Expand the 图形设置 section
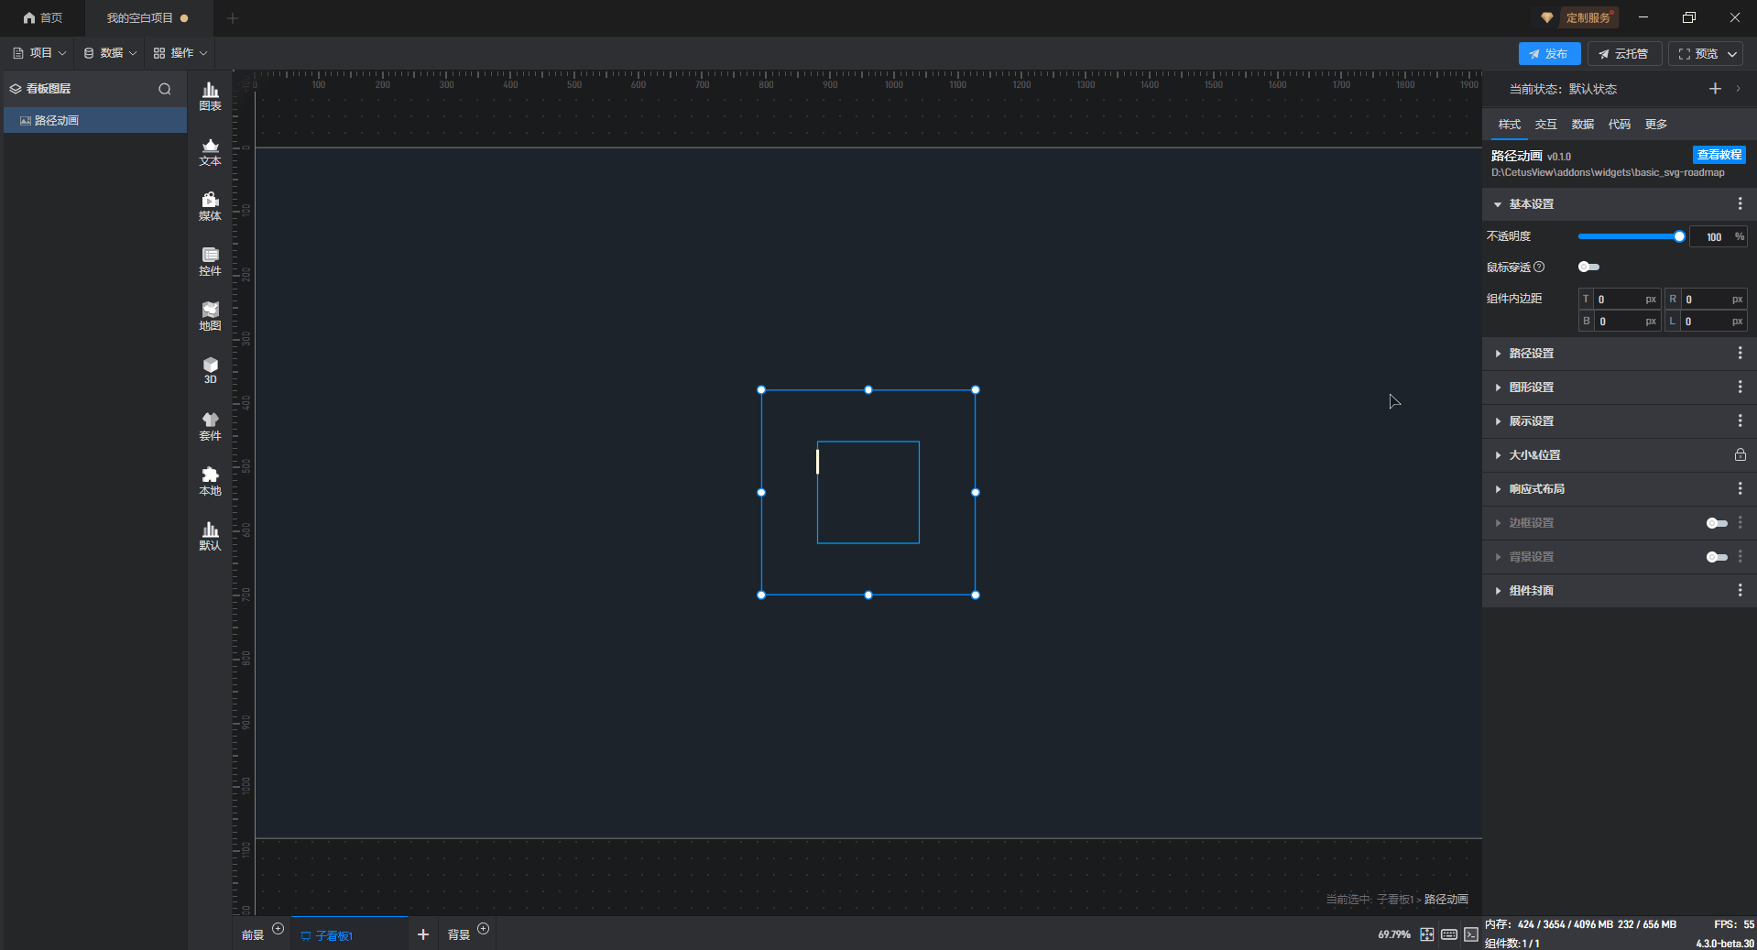 click(x=1498, y=388)
